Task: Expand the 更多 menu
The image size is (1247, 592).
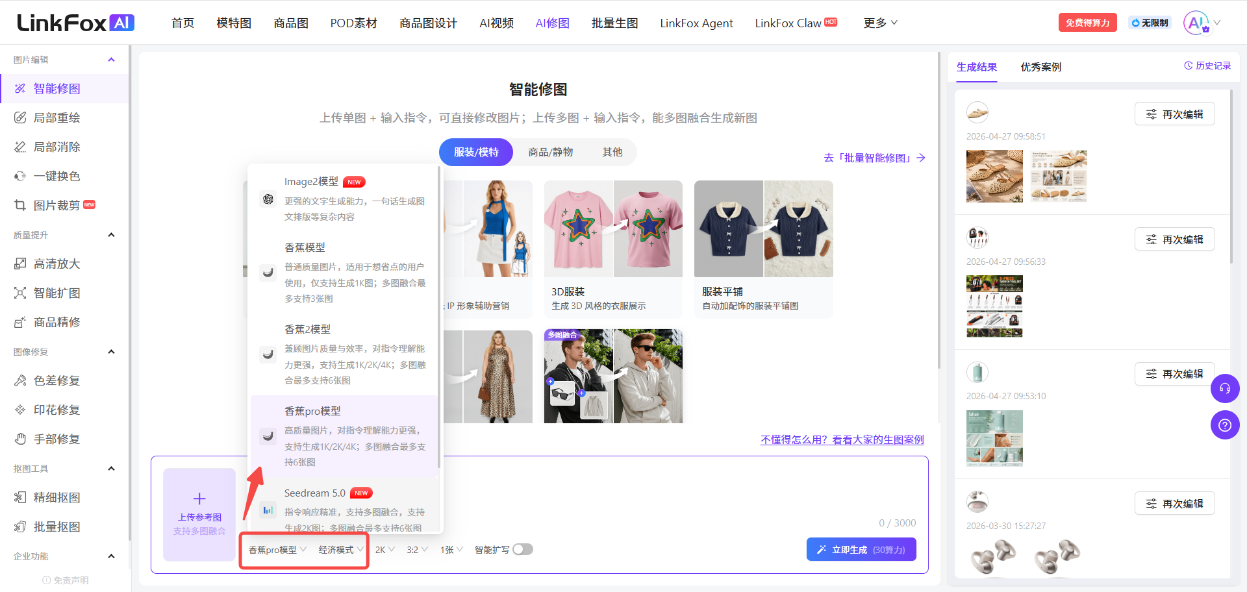Action: coord(880,23)
